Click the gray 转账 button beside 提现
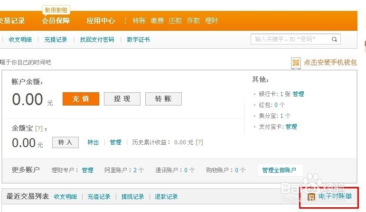Screen dimensions: 366x212 point(163,99)
